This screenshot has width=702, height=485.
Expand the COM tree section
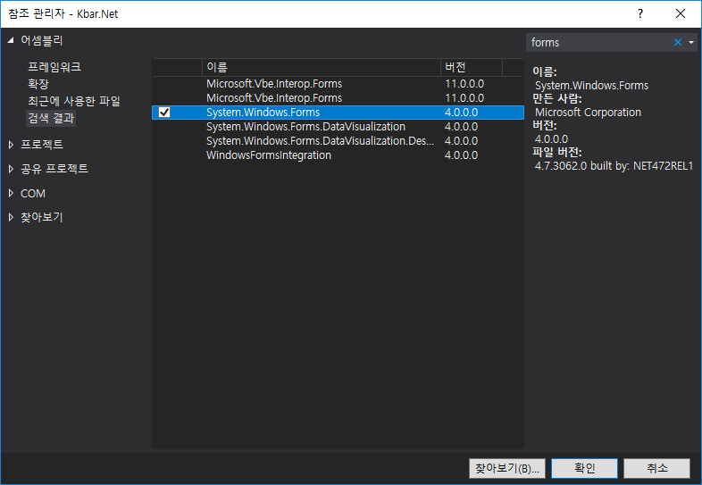[11, 194]
